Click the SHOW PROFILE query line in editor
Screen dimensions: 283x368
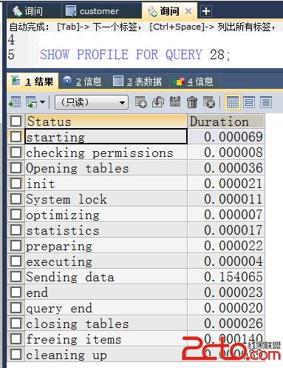coord(135,55)
